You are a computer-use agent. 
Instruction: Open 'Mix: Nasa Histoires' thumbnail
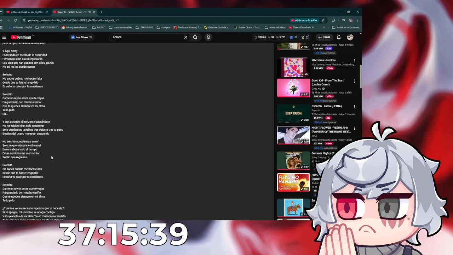293,67
